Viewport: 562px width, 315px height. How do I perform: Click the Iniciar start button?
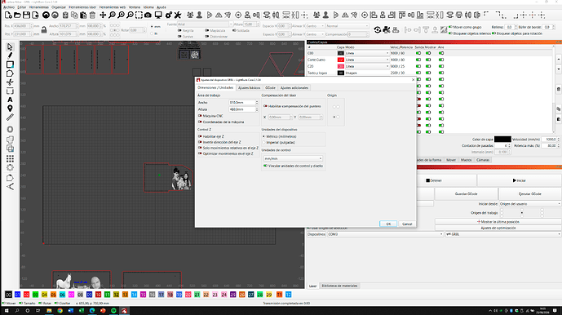[519, 180]
